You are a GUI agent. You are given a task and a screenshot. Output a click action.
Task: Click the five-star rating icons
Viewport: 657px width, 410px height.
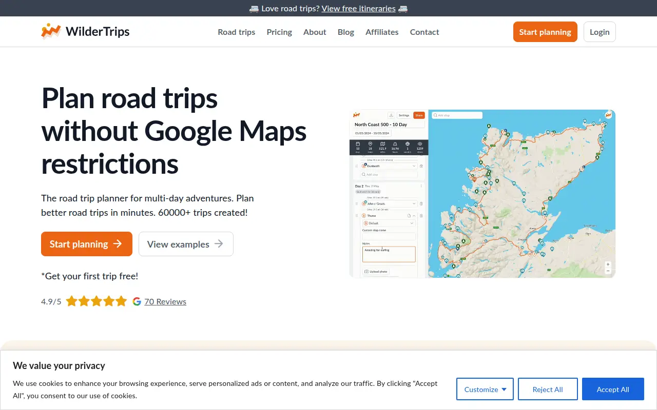click(96, 301)
